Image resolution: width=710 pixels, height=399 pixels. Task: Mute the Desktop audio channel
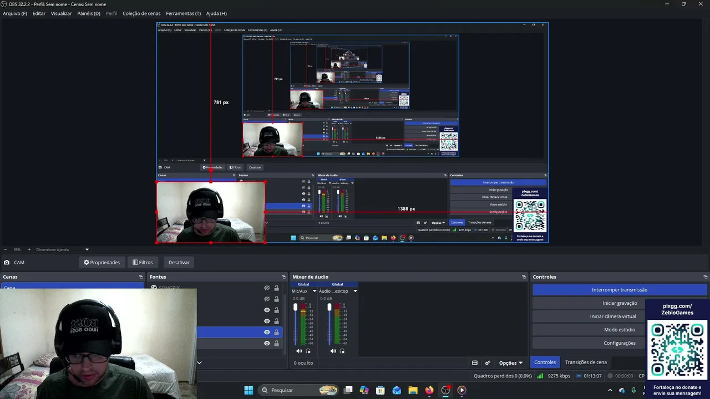[x=333, y=351]
